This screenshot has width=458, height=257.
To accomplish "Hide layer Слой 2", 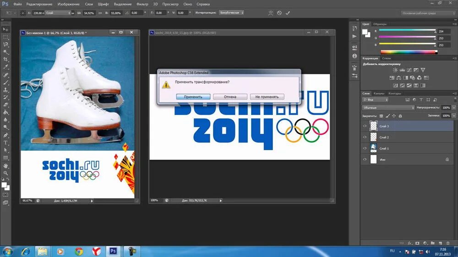I will [365, 137].
